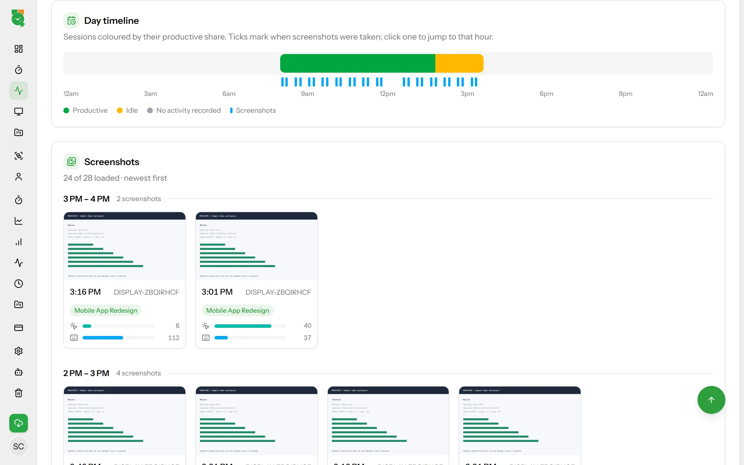744x465 pixels.
Task: Click keyboard activity bar on 3:01 PM card
Action: pyautogui.click(x=250, y=338)
